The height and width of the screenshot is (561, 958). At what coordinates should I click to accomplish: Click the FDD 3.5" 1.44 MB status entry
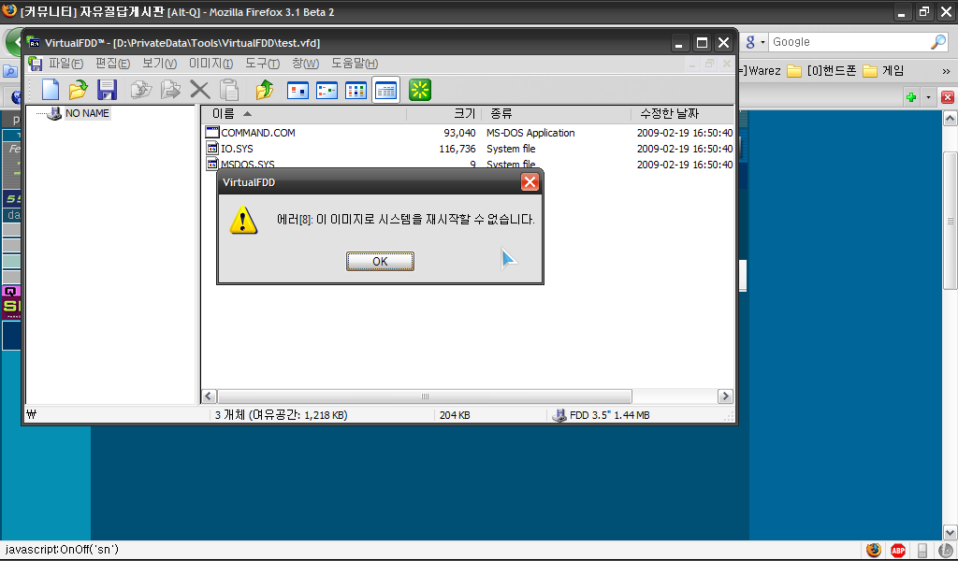click(601, 415)
